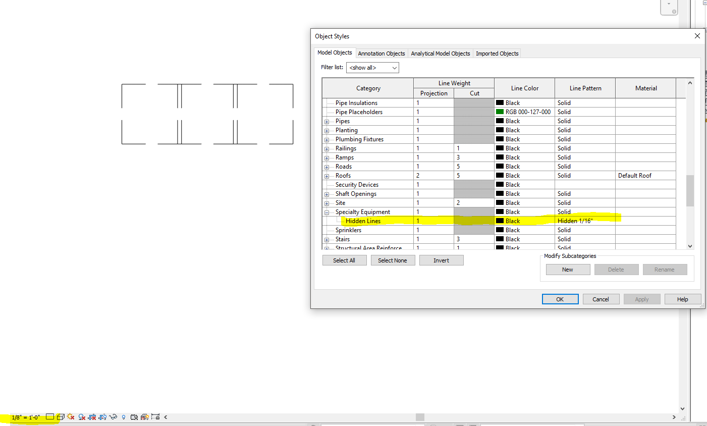Open the Visual Style cube icon
The height and width of the screenshot is (426, 707).
61,417
